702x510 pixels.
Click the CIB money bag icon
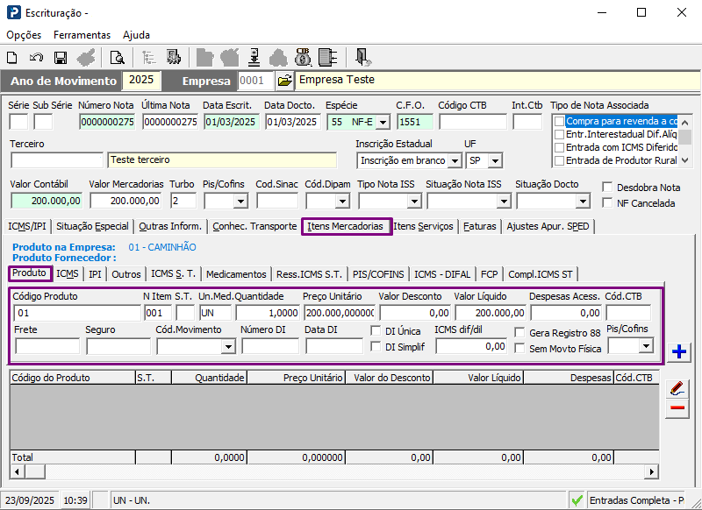click(303, 58)
